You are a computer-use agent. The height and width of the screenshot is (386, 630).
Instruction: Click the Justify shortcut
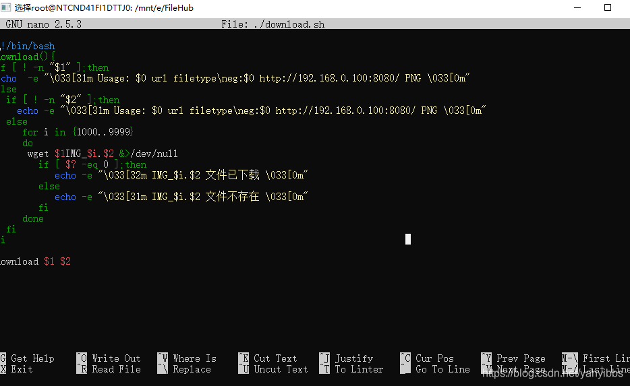[x=346, y=358]
